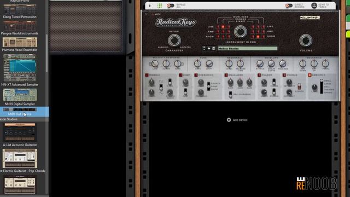
Task: Enable the Equalizer effect button
Action: point(226,75)
